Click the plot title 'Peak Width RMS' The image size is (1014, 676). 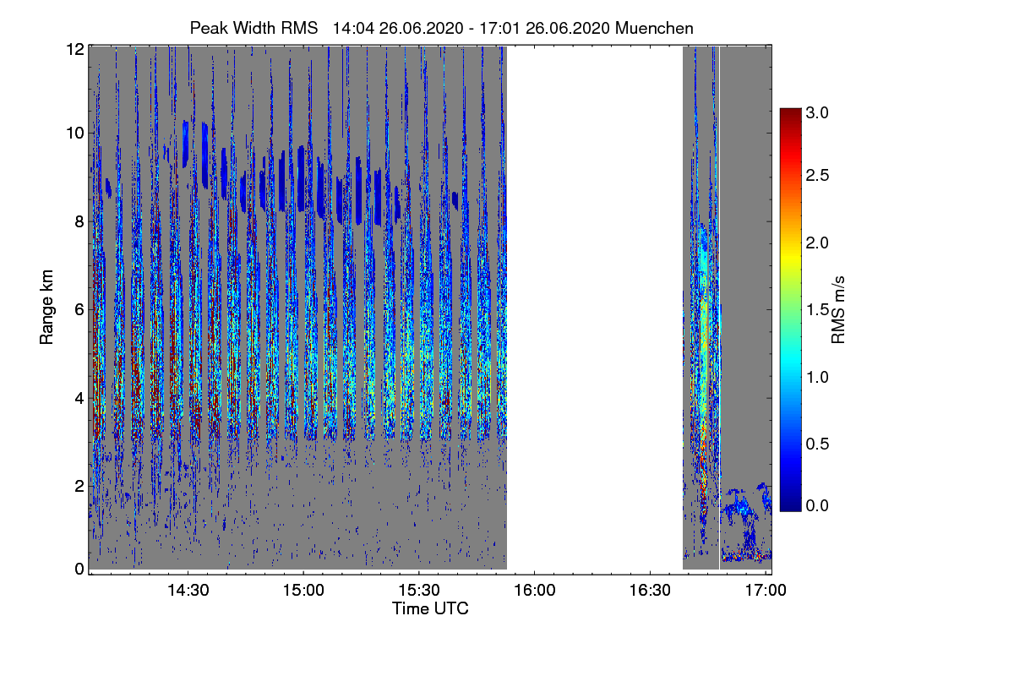253,28
